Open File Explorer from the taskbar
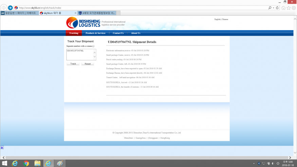This screenshot has height=167, width=297. [37, 163]
